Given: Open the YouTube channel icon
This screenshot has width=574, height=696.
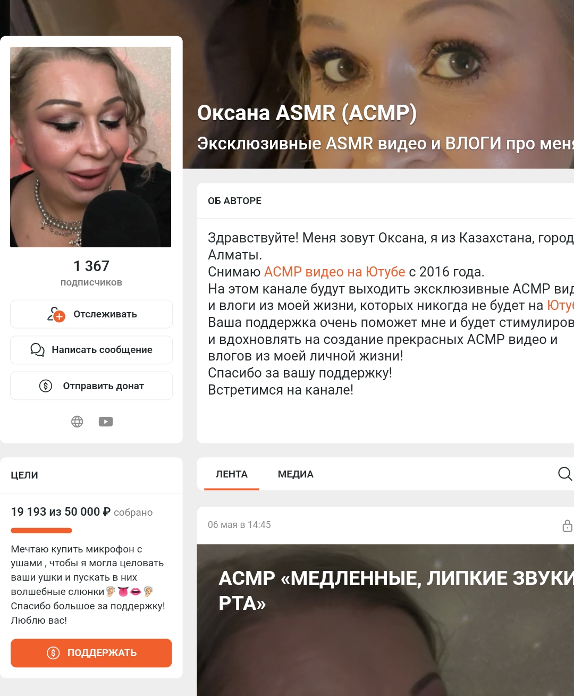Looking at the screenshot, I should coord(106,422).
